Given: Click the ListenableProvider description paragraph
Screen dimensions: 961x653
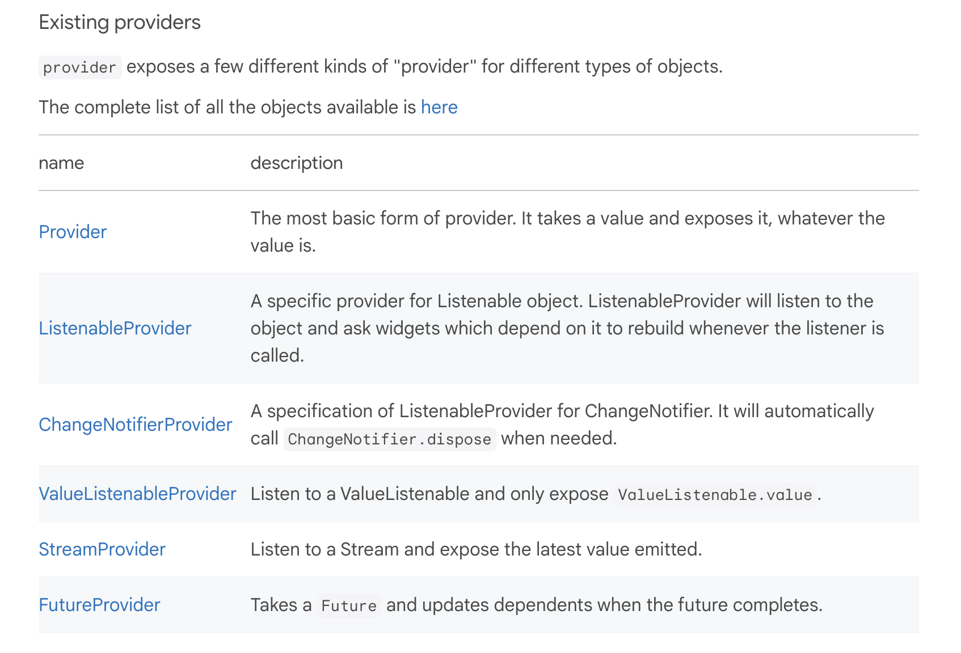Looking at the screenshot, I should 567,328.
